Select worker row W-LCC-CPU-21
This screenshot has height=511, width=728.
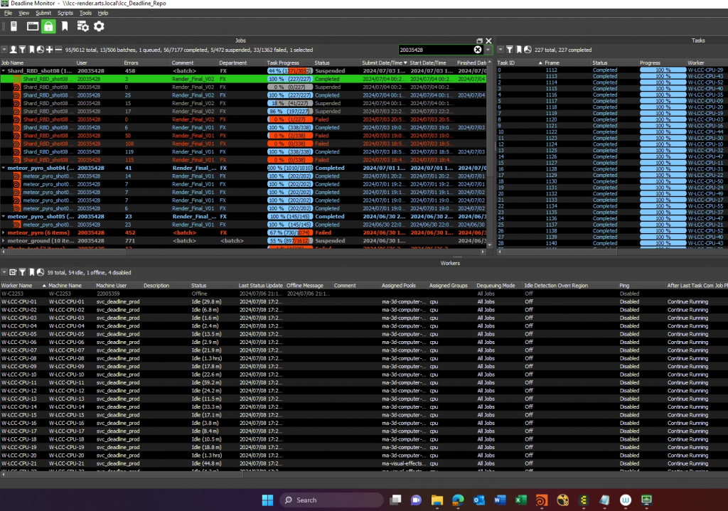364,463
